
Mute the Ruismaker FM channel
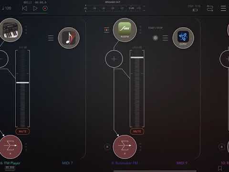pos(137,131)
